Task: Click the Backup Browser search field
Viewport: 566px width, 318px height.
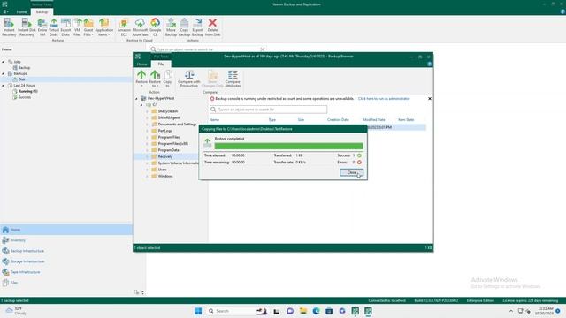Action: (268, 110)
